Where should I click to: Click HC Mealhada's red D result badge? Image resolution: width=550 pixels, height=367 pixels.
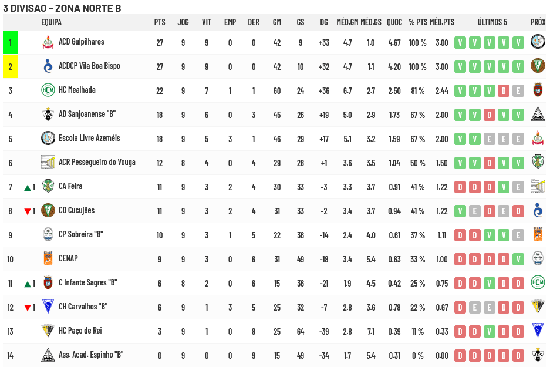(x=503, y=90)
